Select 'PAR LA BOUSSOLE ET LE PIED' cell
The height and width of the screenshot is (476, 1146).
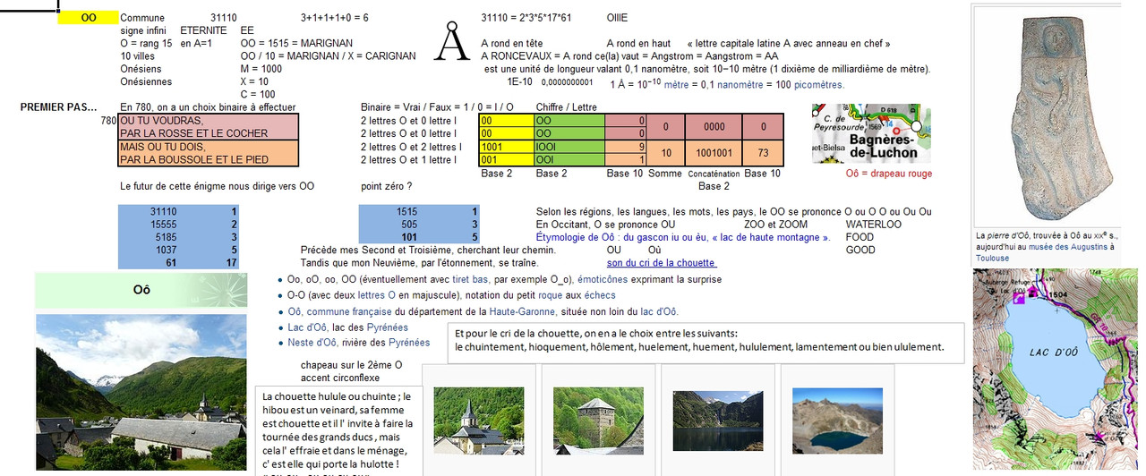207,160
